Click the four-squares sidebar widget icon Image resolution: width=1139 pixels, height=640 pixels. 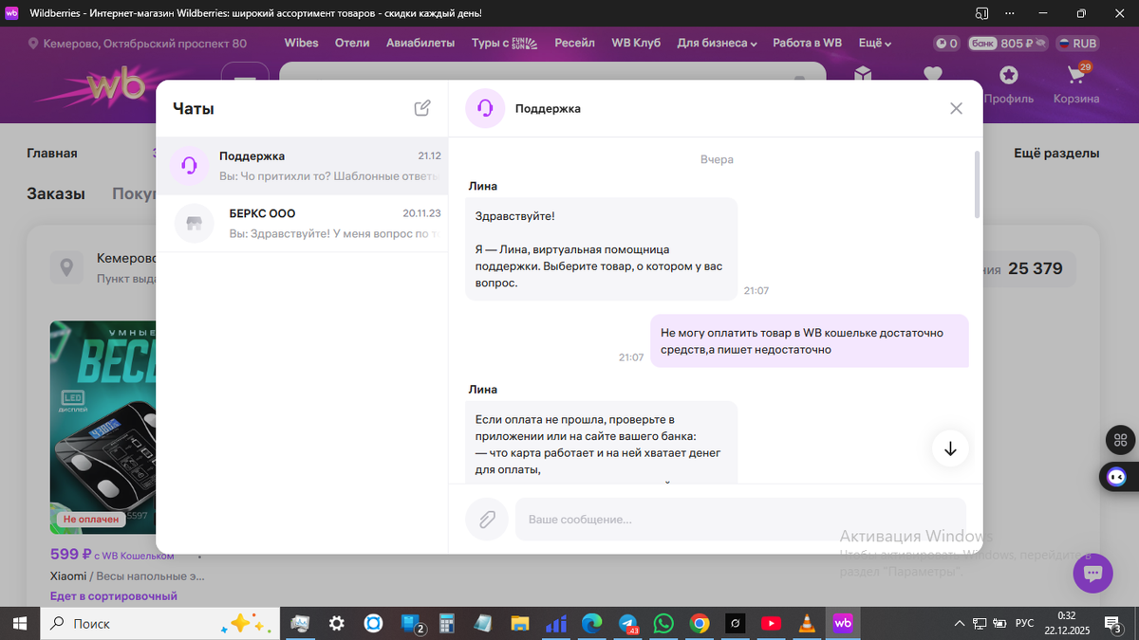(1120, 440)
